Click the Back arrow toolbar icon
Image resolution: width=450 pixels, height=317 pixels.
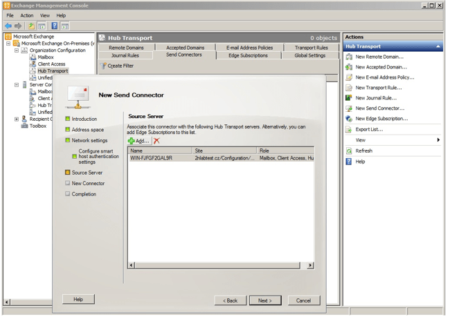(x=8, y=26)
